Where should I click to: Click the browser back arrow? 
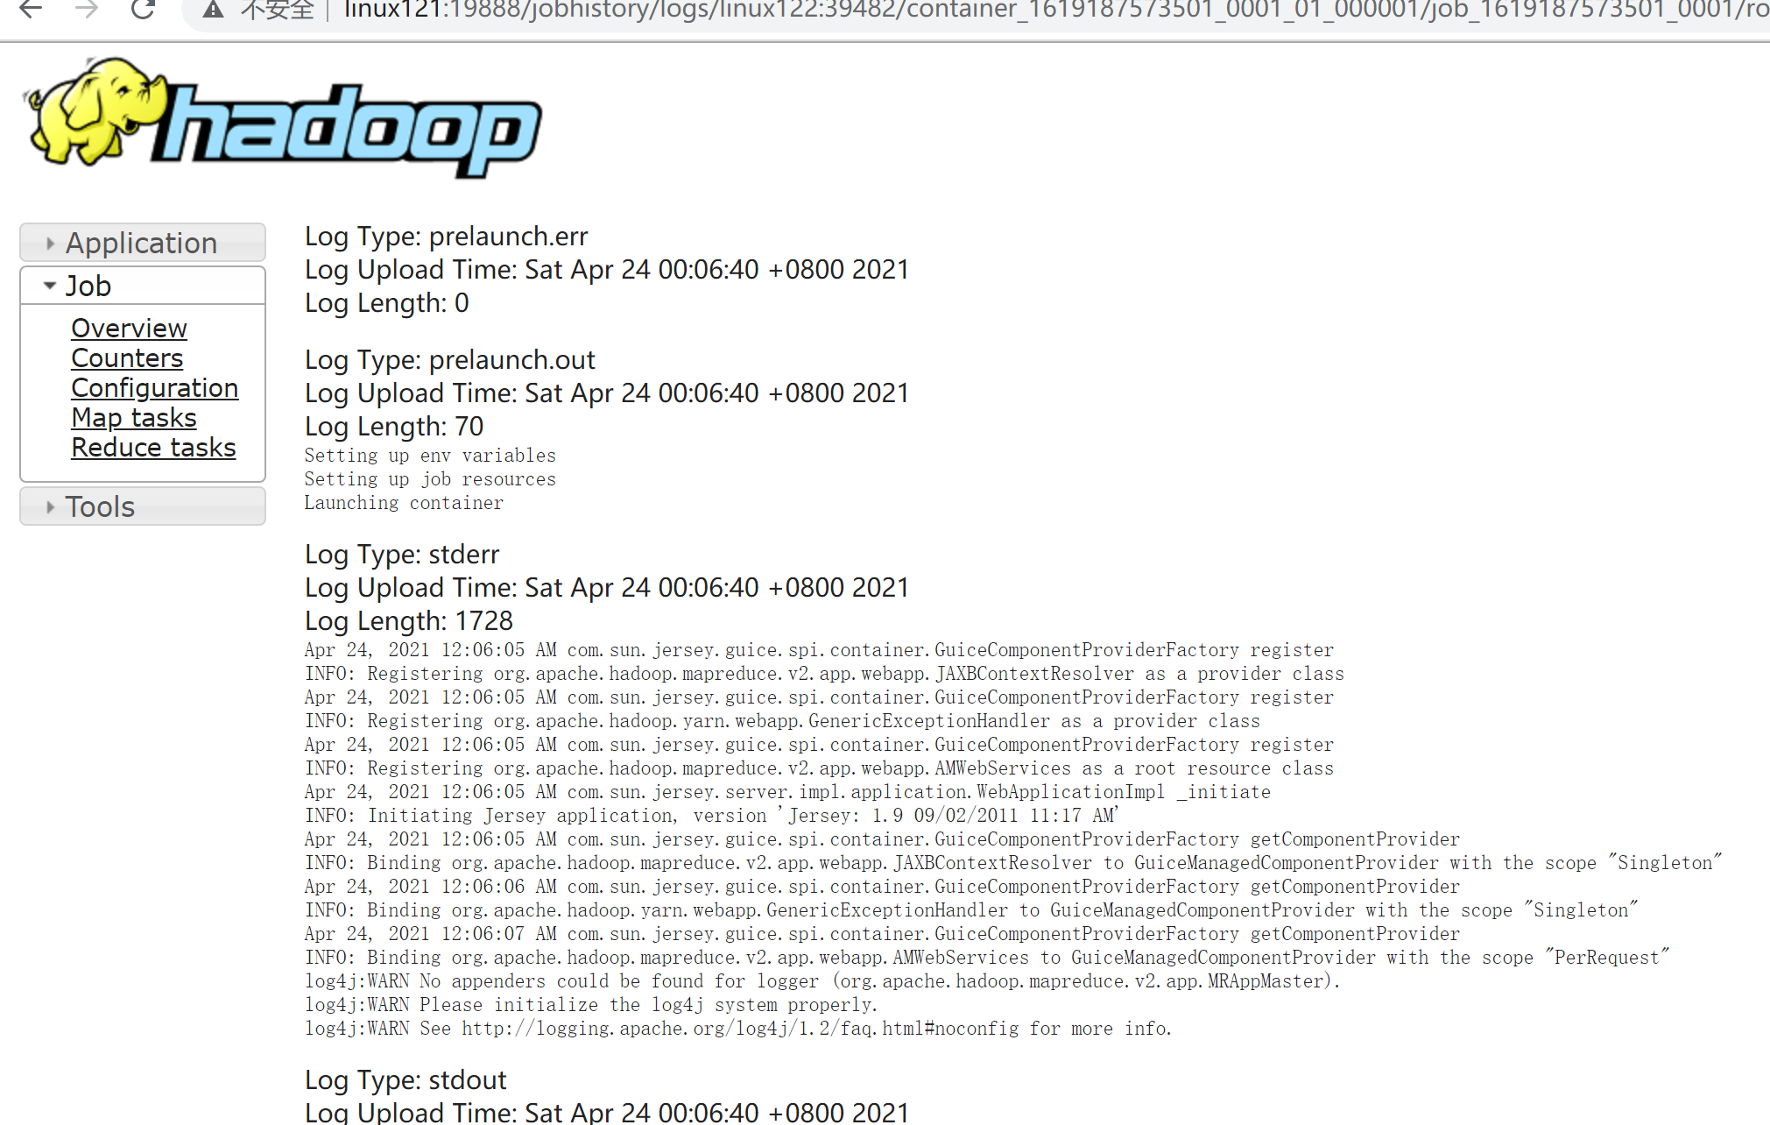[x=31, y=10]
